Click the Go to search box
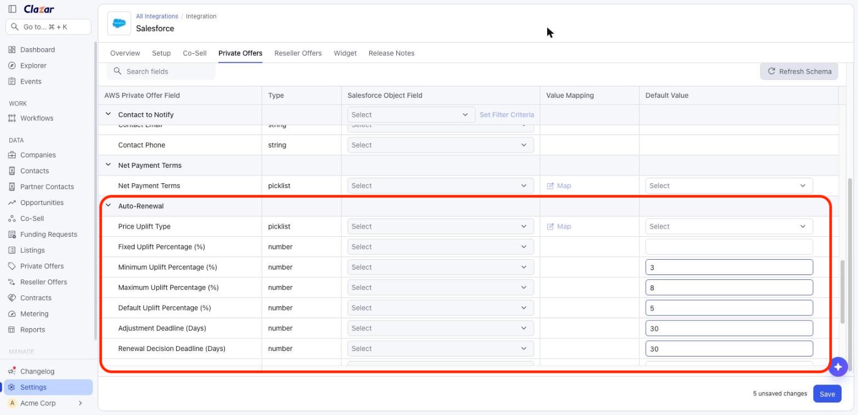 [48, 27]
